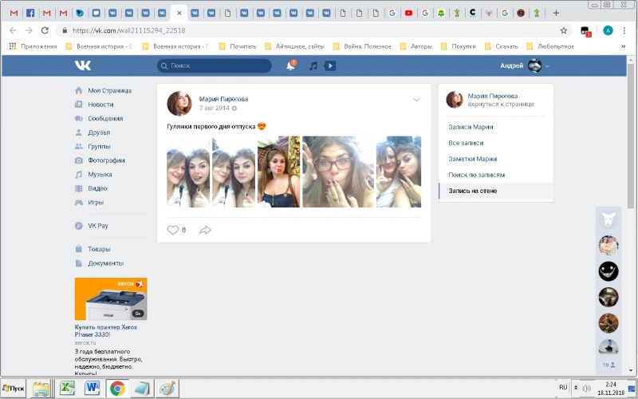Reload the page in browser
Viewport: 638px width, 399px height.
point(44,30)
